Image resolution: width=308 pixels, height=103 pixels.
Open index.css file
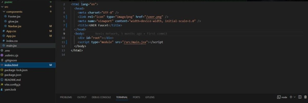click(28, 41)
